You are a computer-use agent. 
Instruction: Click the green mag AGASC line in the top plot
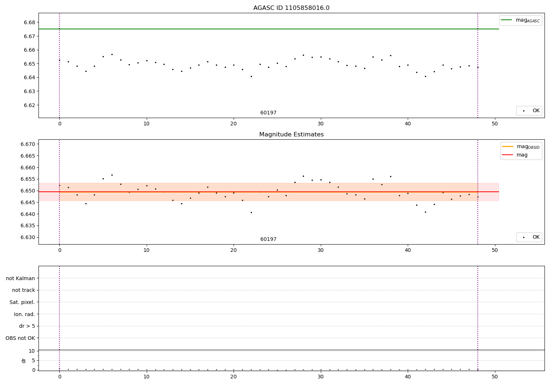[268, 29]
